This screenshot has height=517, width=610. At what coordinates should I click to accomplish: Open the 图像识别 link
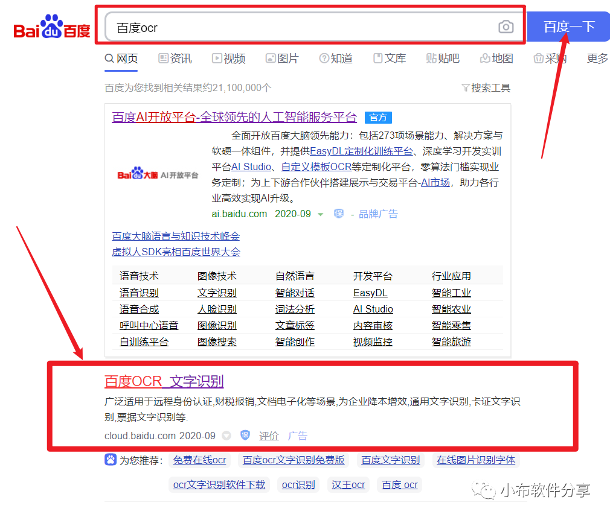tap(217, 325)
